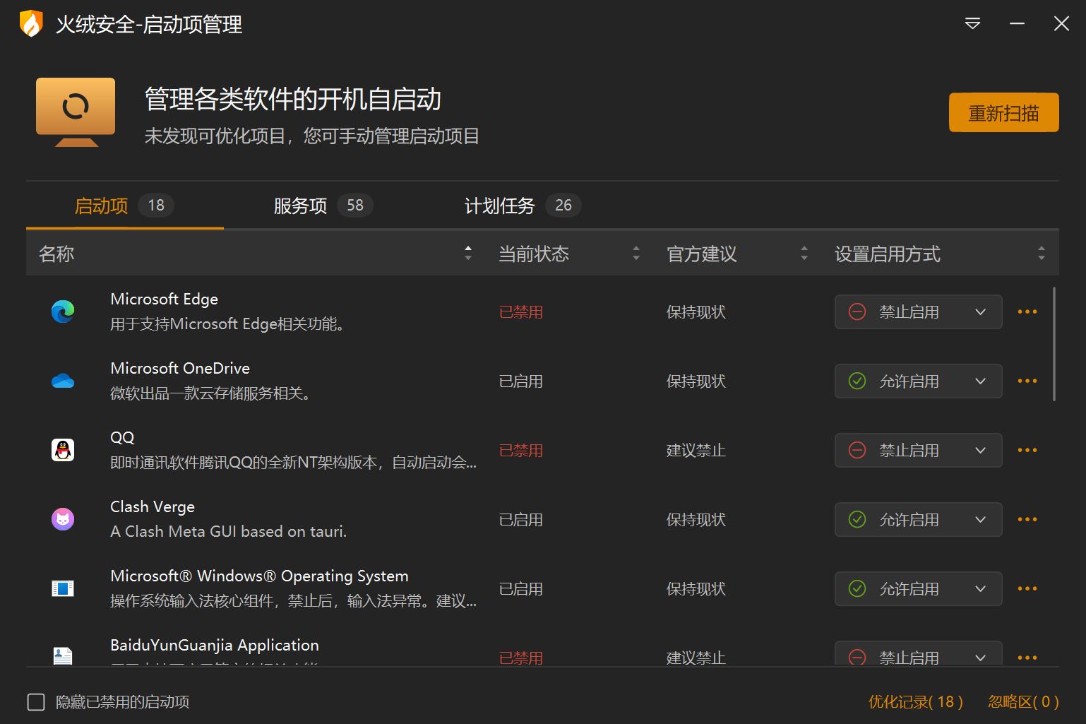Click 微软出品一款云存储服务相关 description

210,393
